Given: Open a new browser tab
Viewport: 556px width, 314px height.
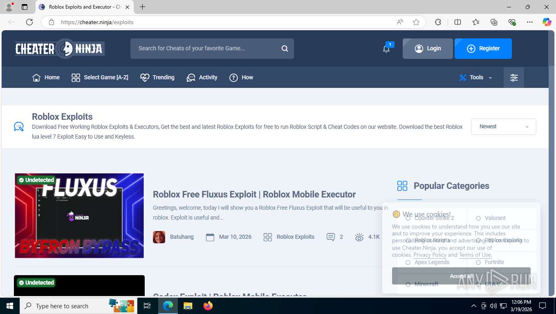Looking at the screenshot, I should [x=142, y=7].
